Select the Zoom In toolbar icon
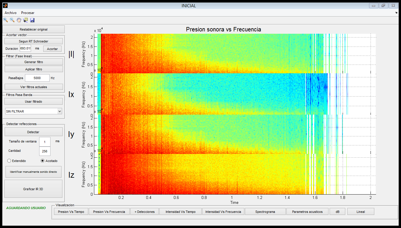This screenshot has height=228, width=401. pos(6,20)
